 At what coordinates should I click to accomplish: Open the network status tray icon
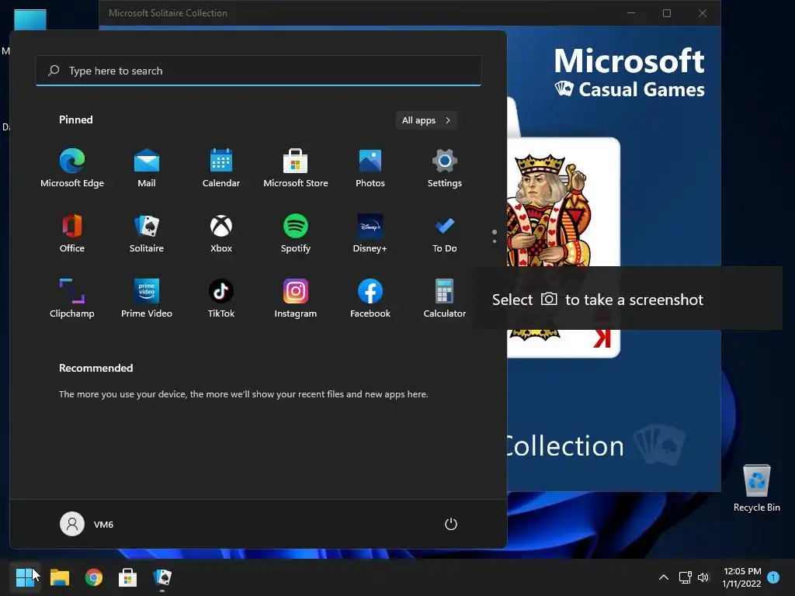click(x=685, y=577)
